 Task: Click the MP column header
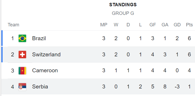click(x=104, y=25)
